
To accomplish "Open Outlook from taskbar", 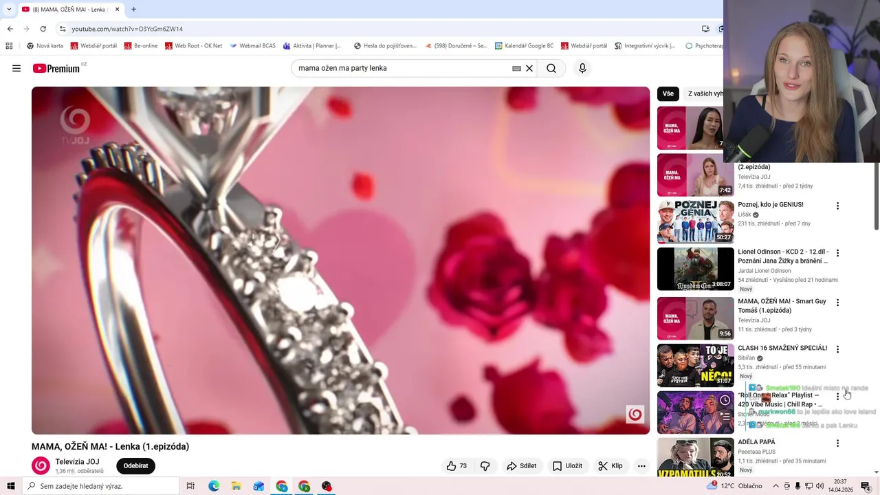I will [258, 486].
